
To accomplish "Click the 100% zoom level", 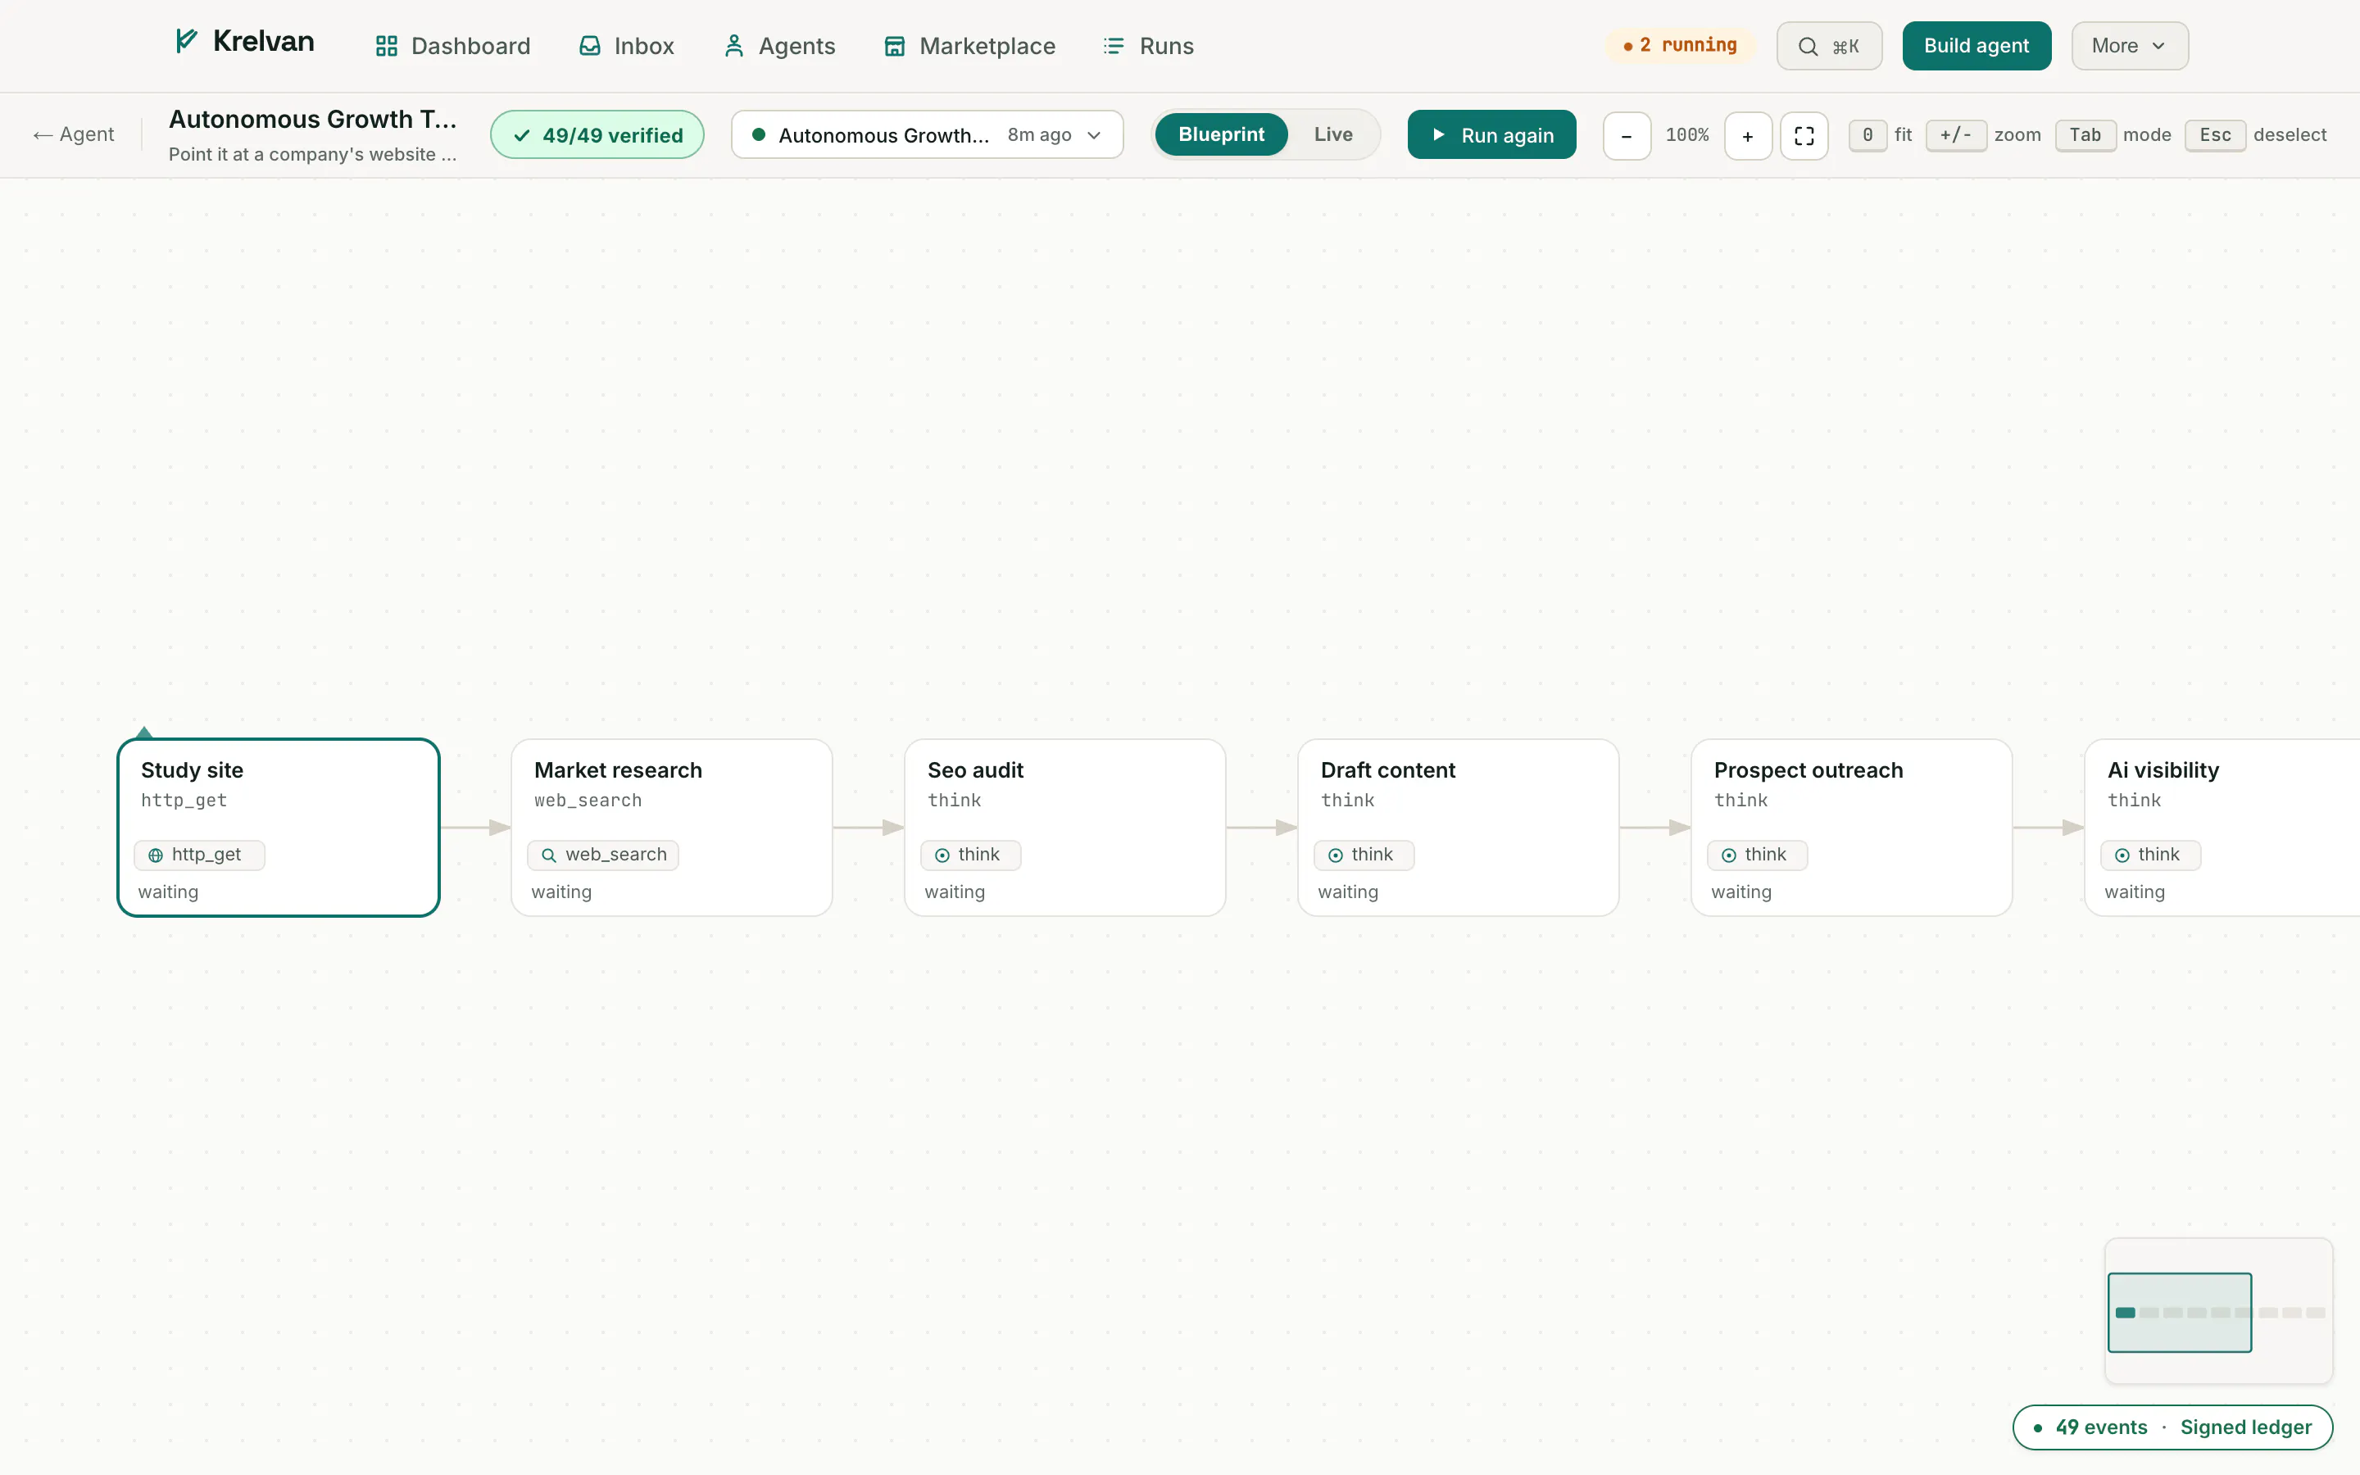I will click(1686, 134).
